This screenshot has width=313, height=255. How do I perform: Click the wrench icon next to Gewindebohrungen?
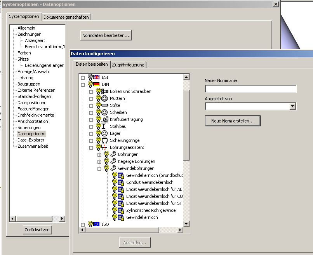point(113,168)
